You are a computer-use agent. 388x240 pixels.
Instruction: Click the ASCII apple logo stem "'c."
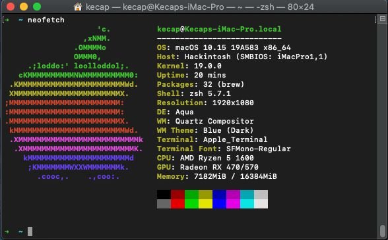(x=104, y=30)
